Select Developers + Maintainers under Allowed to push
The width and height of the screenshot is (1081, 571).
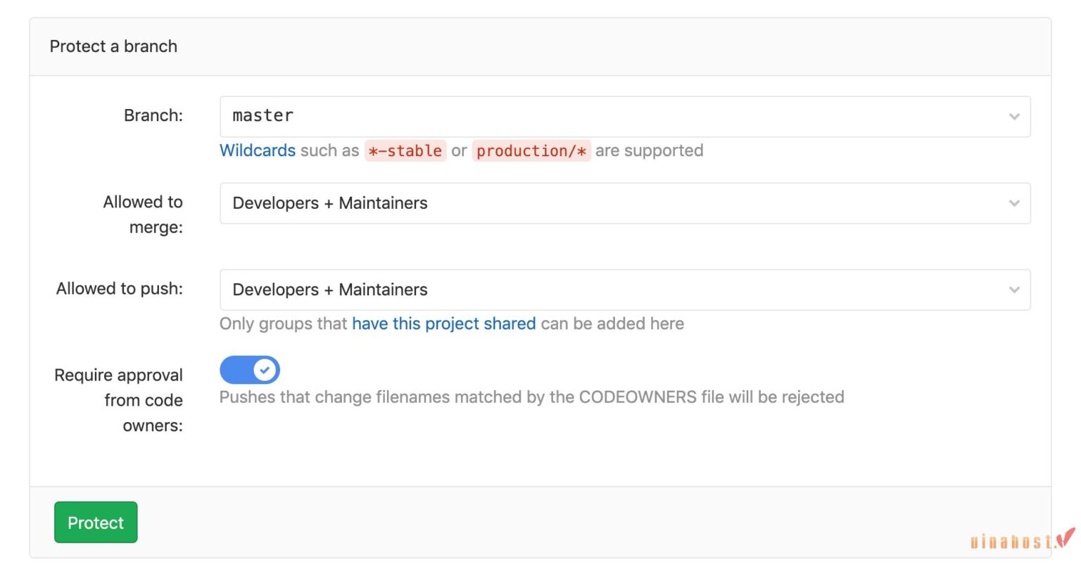tap(329, 289)
